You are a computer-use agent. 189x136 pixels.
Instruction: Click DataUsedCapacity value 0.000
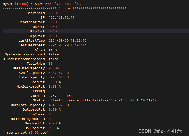point(53,68)
